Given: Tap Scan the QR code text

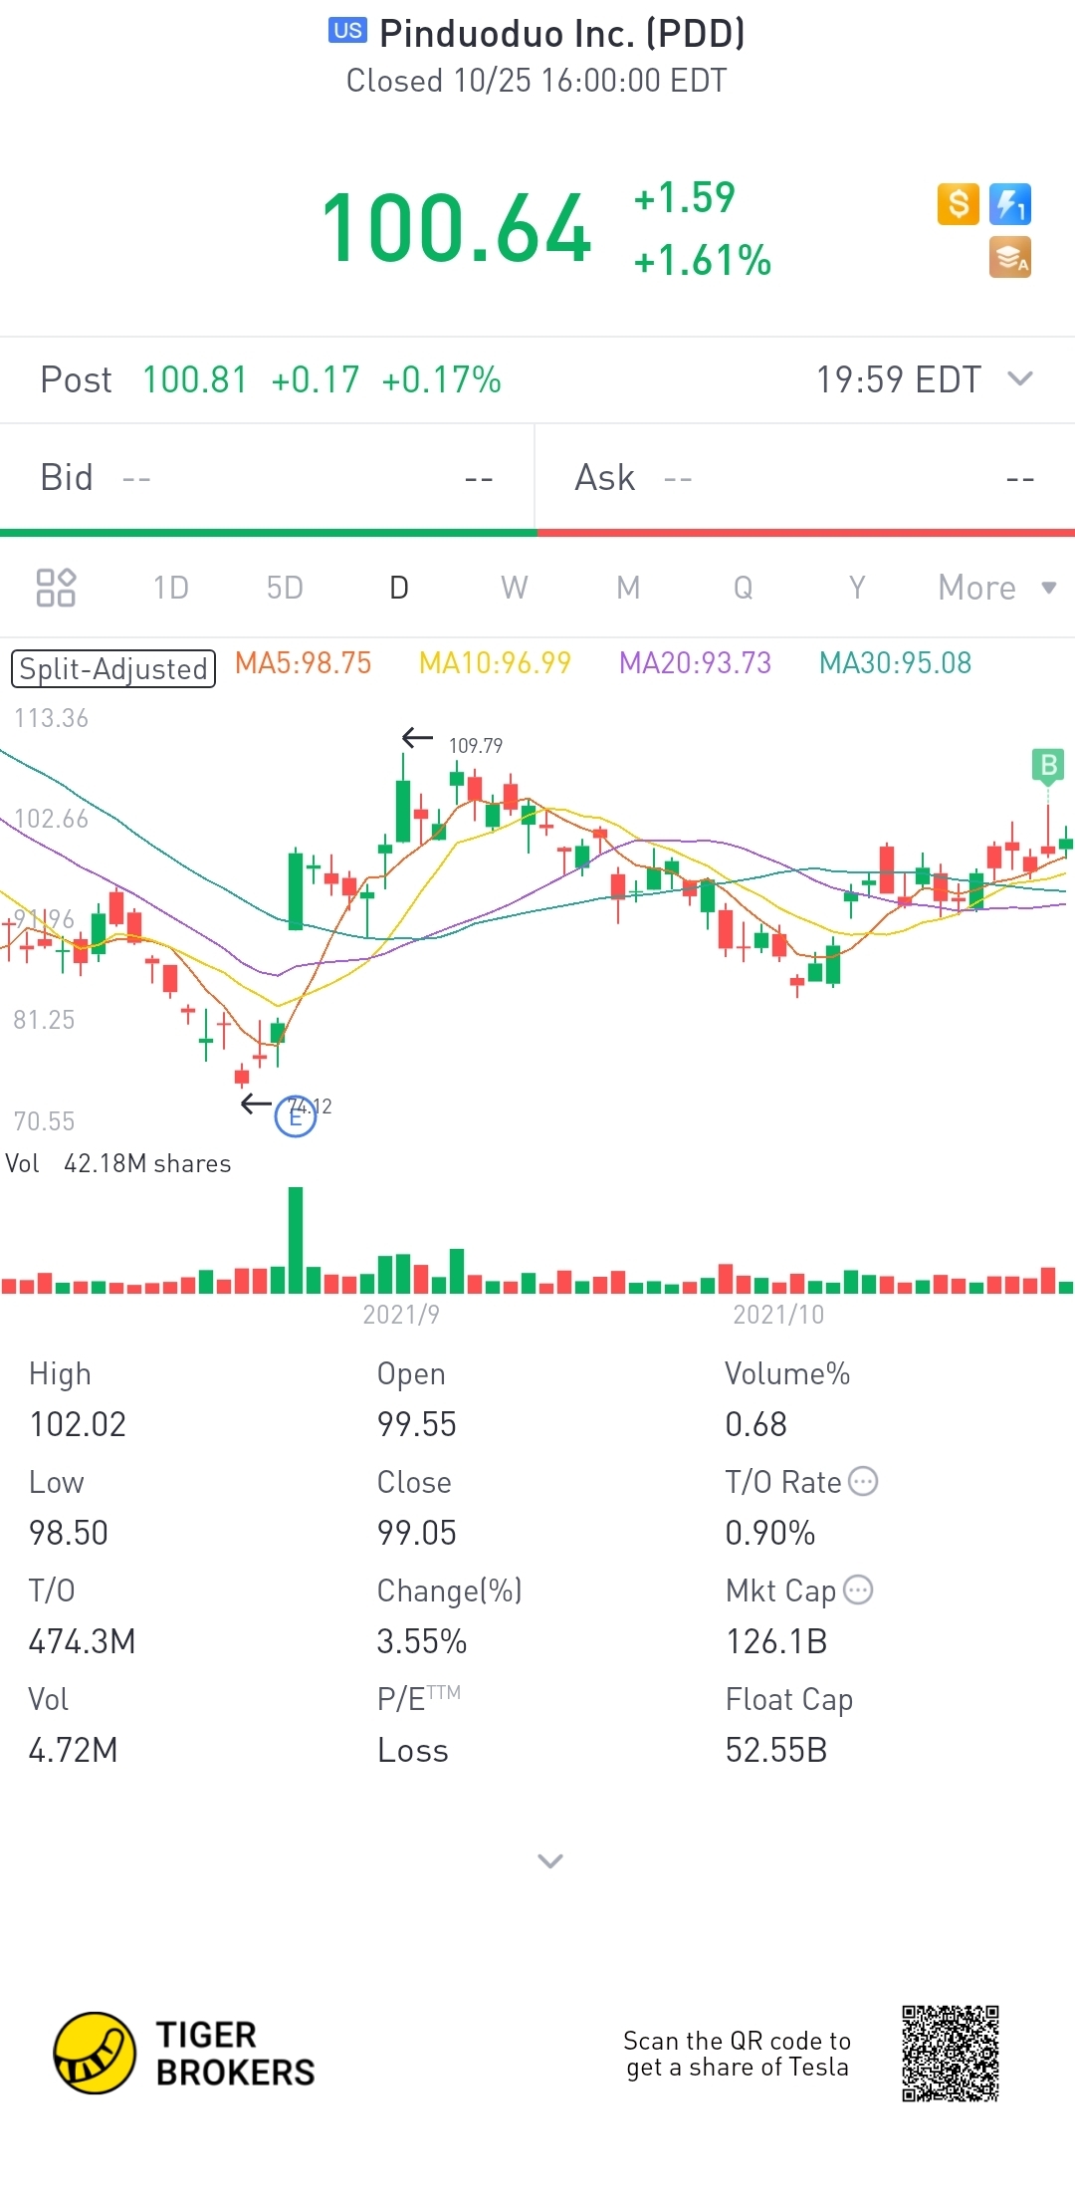Looking at the screenshot, I should [x=737, y=2054].
